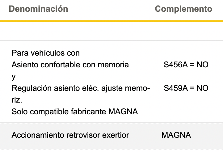Click MAGNA value in the gray row

176,135
